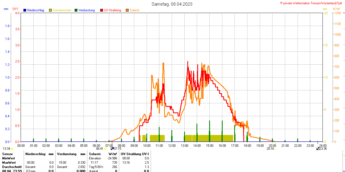The height and width of the screenshot is (172, 345).
Task: Click the UV-Strahlung legend label
Action: tap(113, 10)
